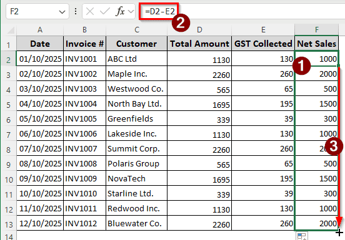Image resolution: width=345 pixels, height=240 pixels.
Task: Select cell Greenfields
Action: (x=137, y=118)
